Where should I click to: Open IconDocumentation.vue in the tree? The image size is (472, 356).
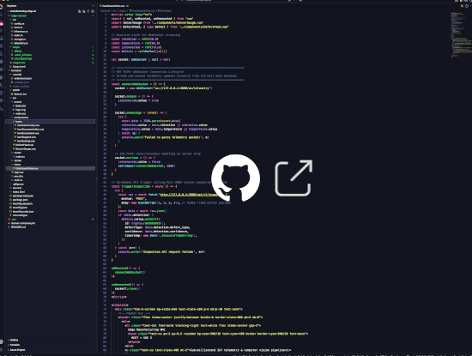[30, 129]
